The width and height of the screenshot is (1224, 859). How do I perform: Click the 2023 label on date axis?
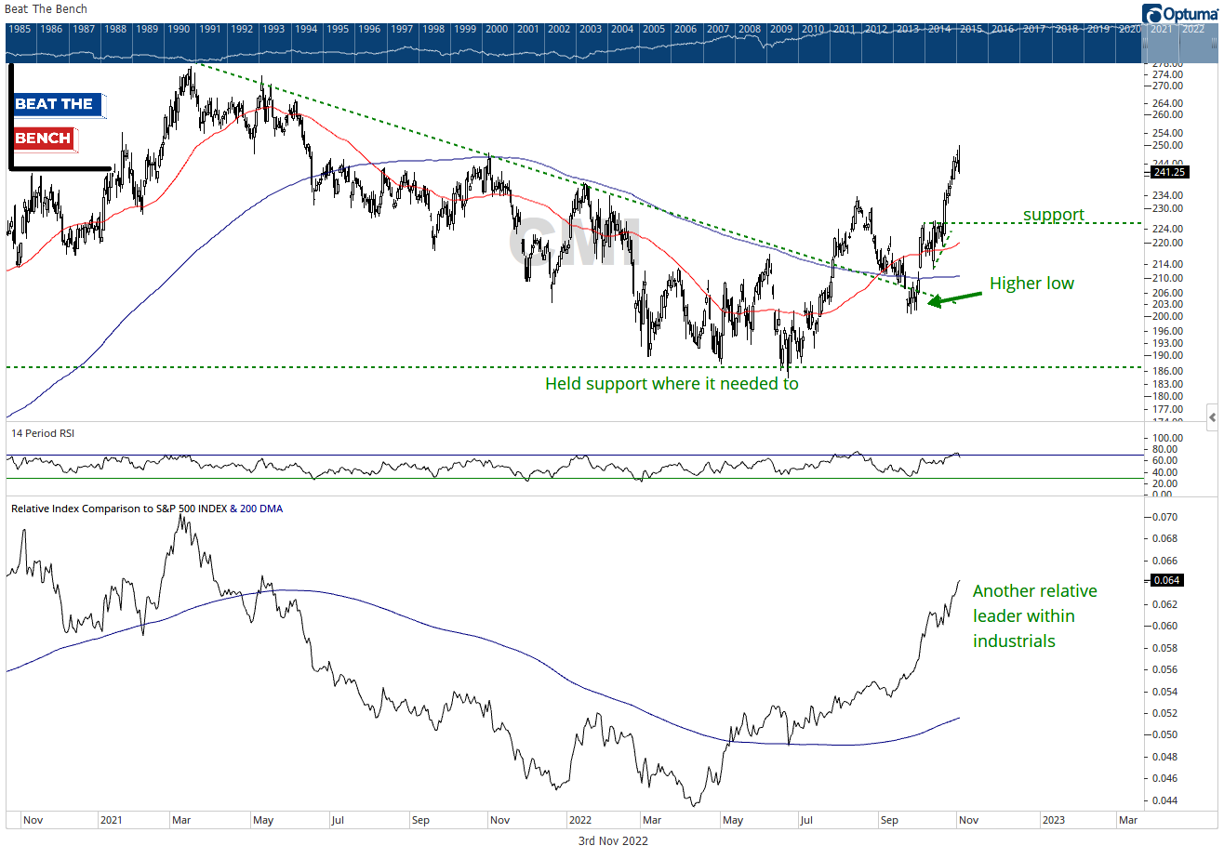(x=1054, y=821)
